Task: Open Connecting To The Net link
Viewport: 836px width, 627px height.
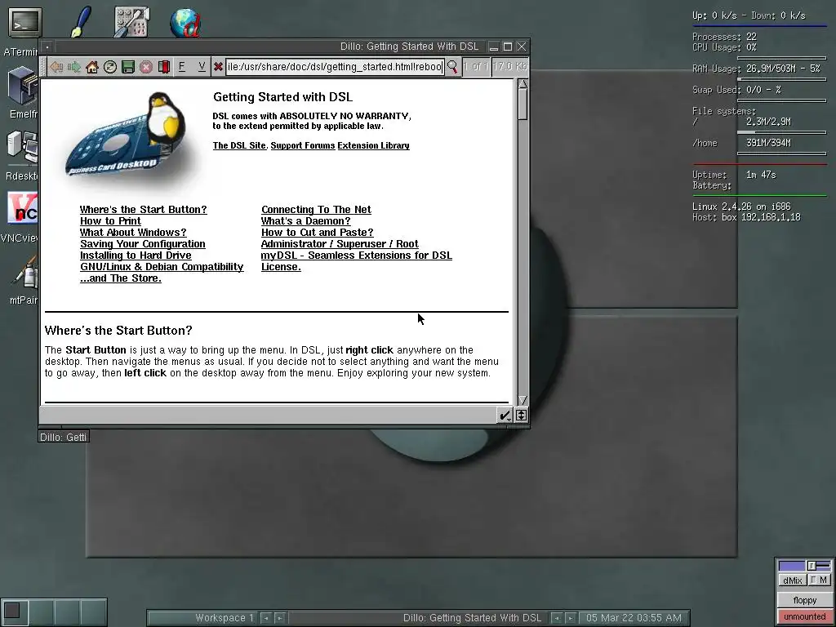Action: point(316,210)
